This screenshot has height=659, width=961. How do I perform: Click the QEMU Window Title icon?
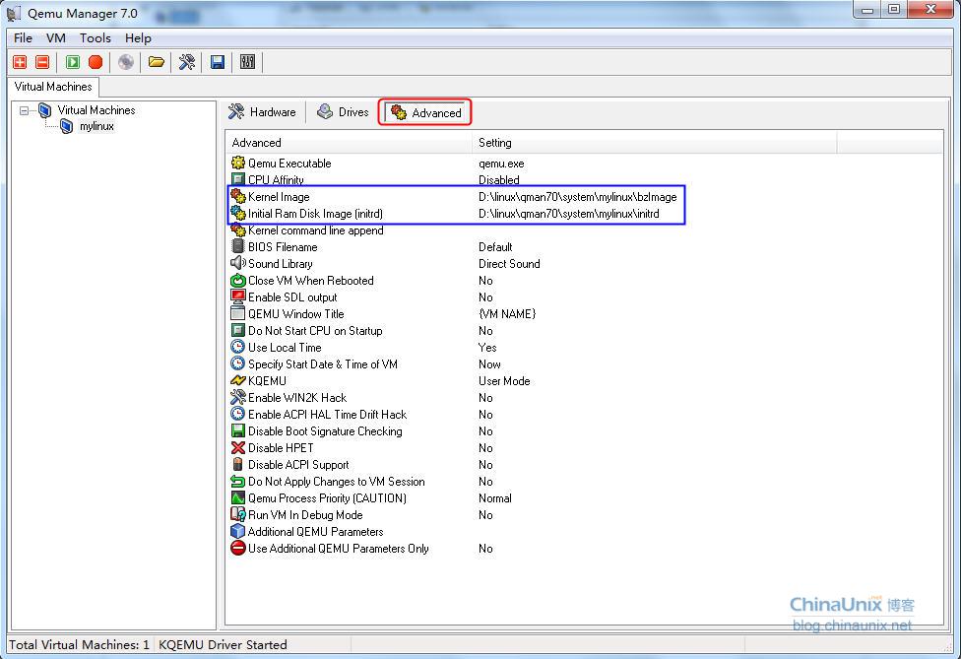point(238,313)
